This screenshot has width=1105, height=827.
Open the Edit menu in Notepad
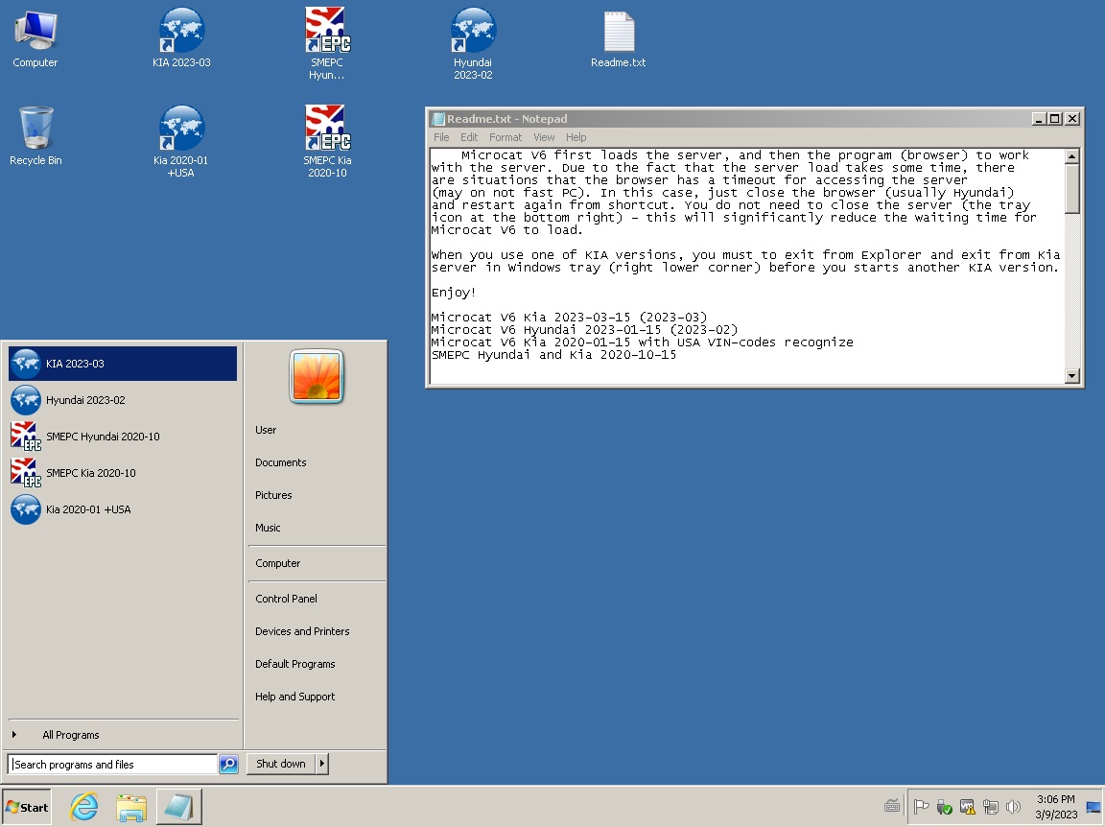coord(469,137)
